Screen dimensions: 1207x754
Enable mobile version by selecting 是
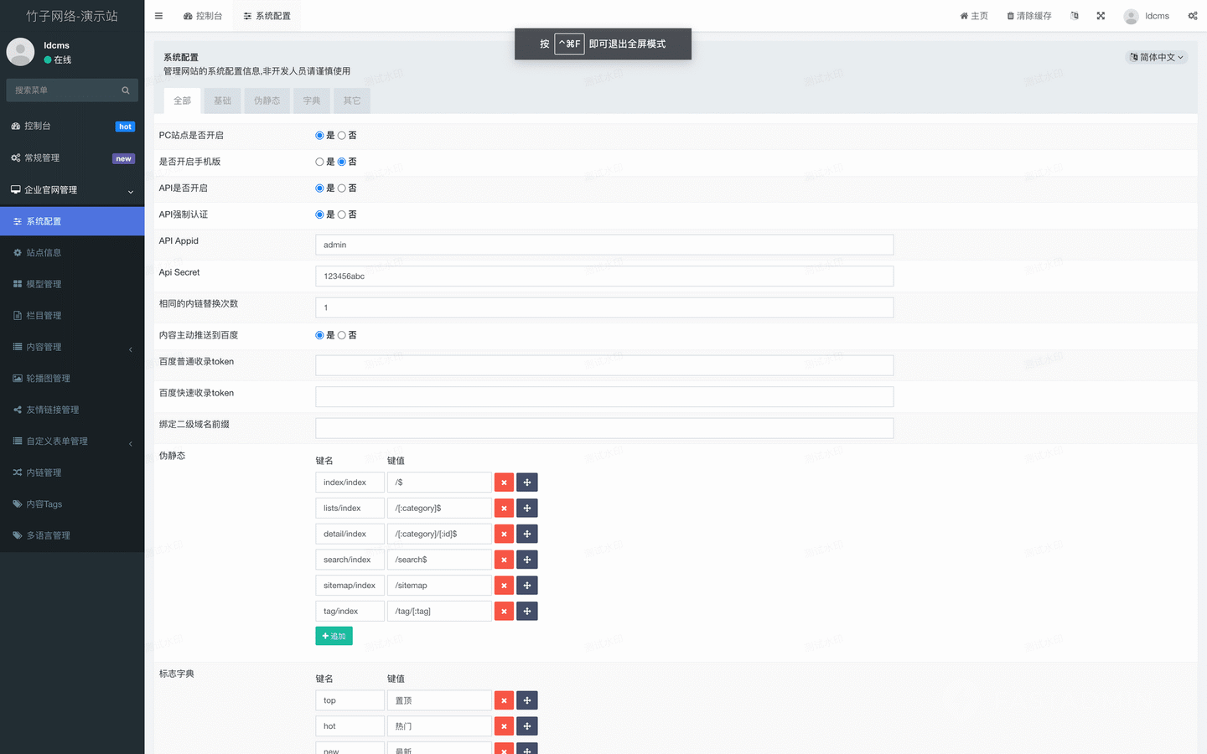click(x=319, y=162)
